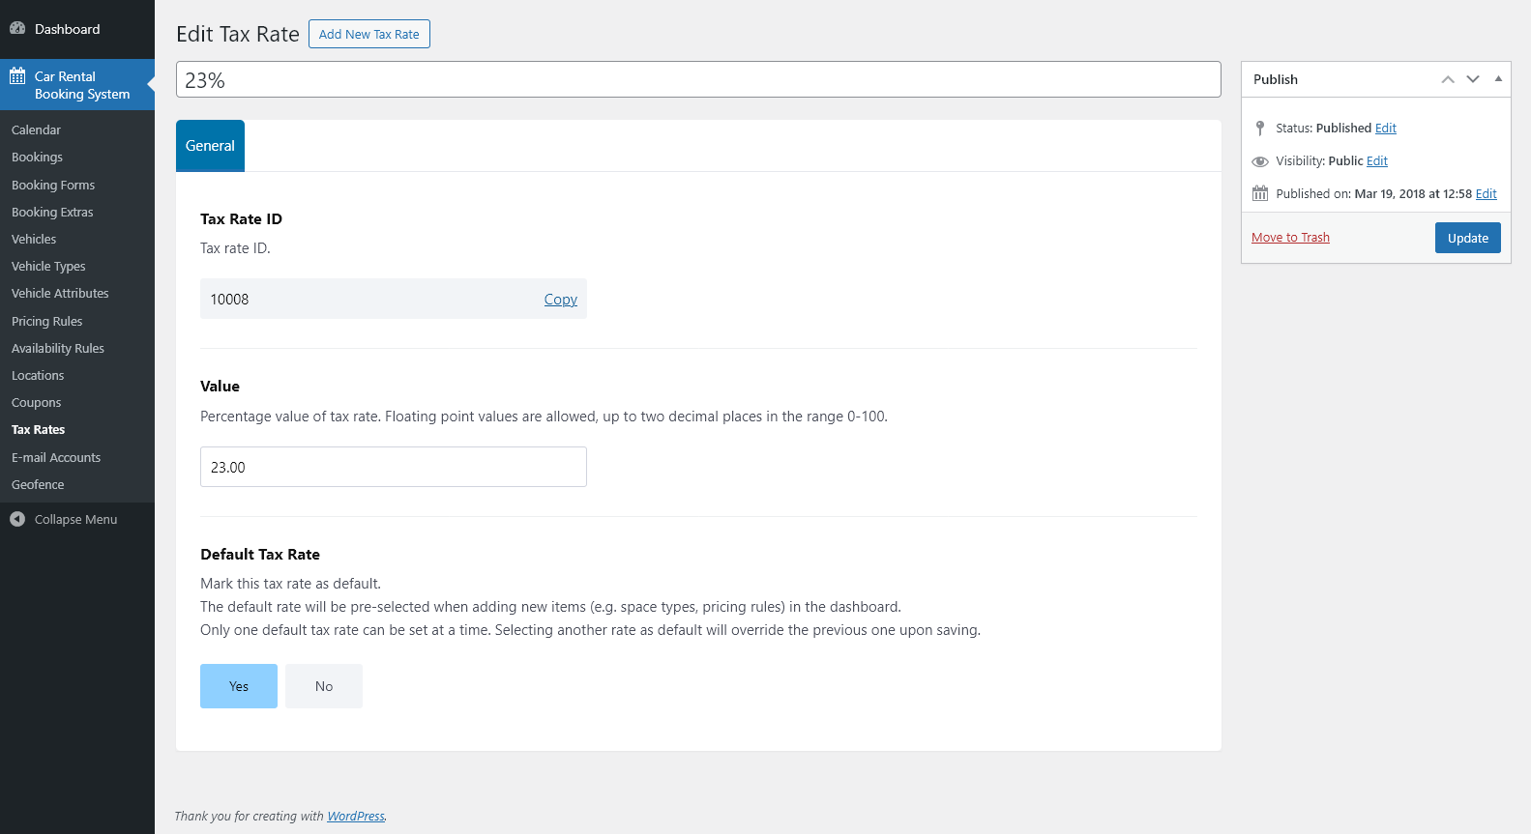Click the published date calendar icon
The width and height of the screenshot is (1531, 834).
click(1259, 194)
